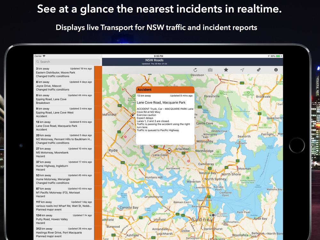Click the iPad home button
Viewport: 320px width, 240px height.
[297, 145]
